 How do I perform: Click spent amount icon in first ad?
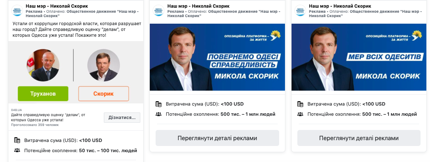coord(17,140)
